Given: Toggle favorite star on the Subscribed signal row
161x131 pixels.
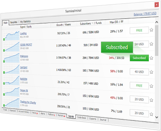Looking at the screenshot, I should 151,58.
